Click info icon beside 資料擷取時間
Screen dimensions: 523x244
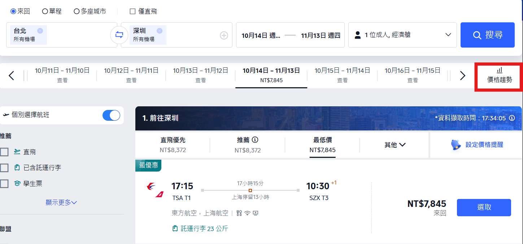pos(512,118)
